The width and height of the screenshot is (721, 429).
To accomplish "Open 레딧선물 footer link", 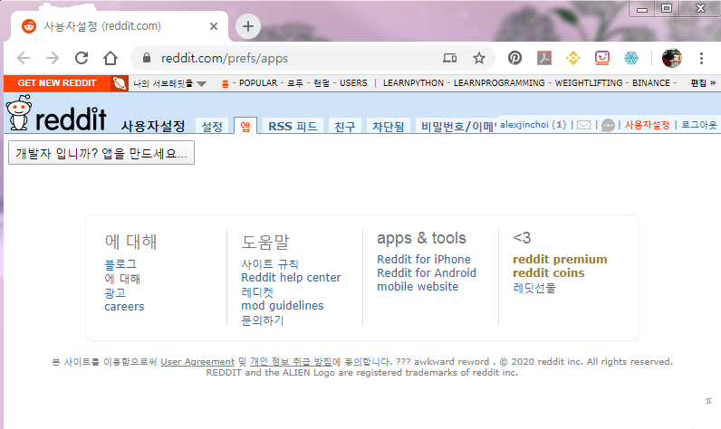I will [x=534, y=288].
